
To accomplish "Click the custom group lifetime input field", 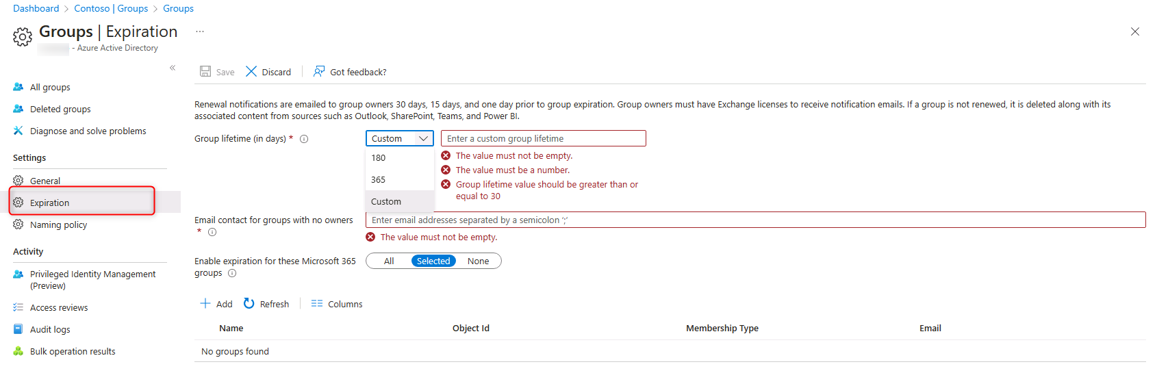I will (x=543, y=139).
